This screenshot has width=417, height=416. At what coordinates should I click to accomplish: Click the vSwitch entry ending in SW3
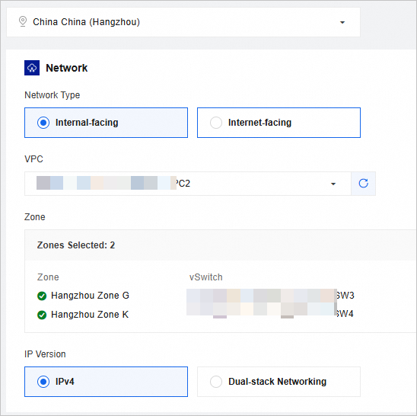point(270,296)
